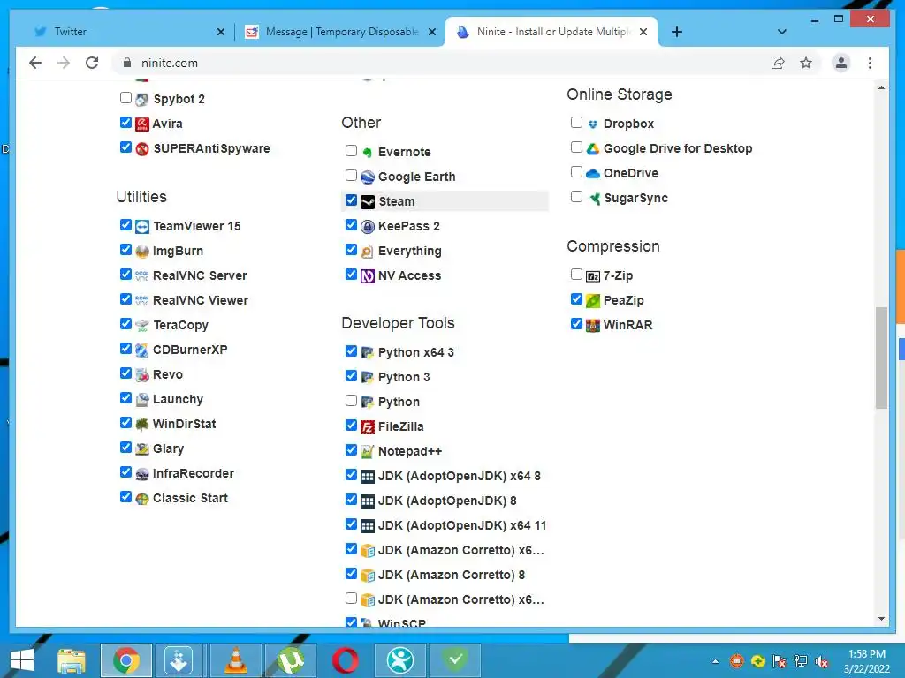Image resolution: width=905 pixels, height=678 pixels.
Task: Click the PeaZip icon
Action: pos(593,301)
